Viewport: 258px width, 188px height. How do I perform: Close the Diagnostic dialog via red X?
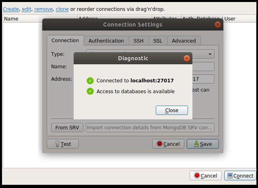[x=187, y=58]
